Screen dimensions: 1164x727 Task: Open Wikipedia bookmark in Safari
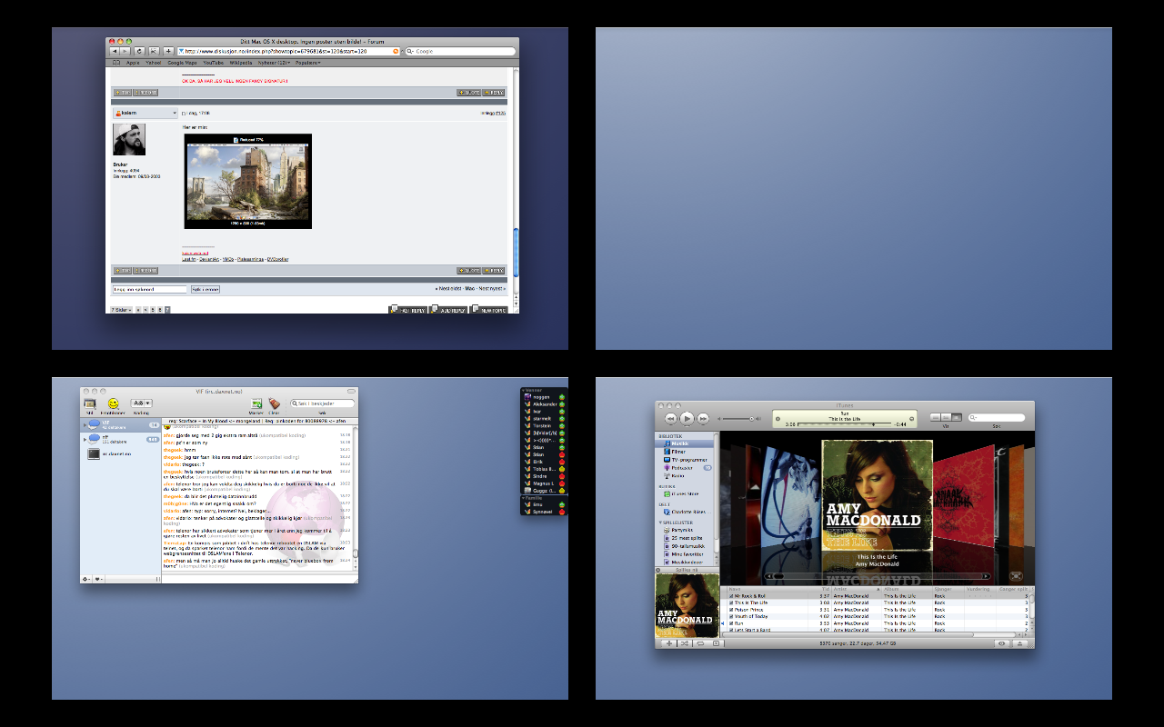pos(241,63)
